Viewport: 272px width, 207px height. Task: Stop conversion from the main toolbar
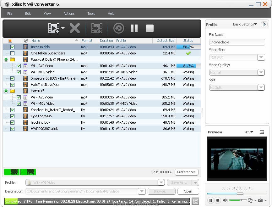150,28
